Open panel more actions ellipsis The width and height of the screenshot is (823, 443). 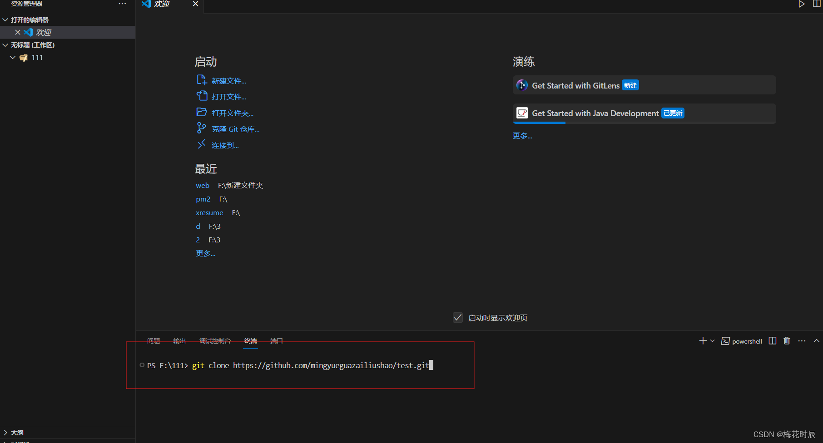coord(802,341)
